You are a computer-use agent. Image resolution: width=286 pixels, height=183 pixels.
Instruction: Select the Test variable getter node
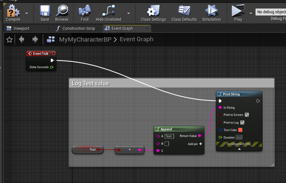pos(88,150)
